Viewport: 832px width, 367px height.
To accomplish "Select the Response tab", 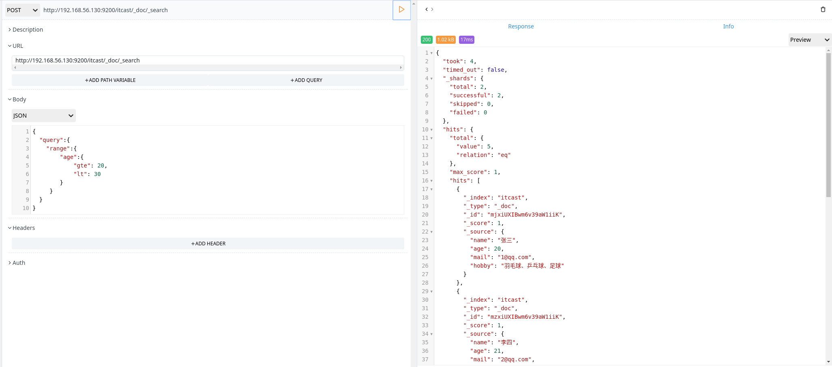I will coord(521,26).
